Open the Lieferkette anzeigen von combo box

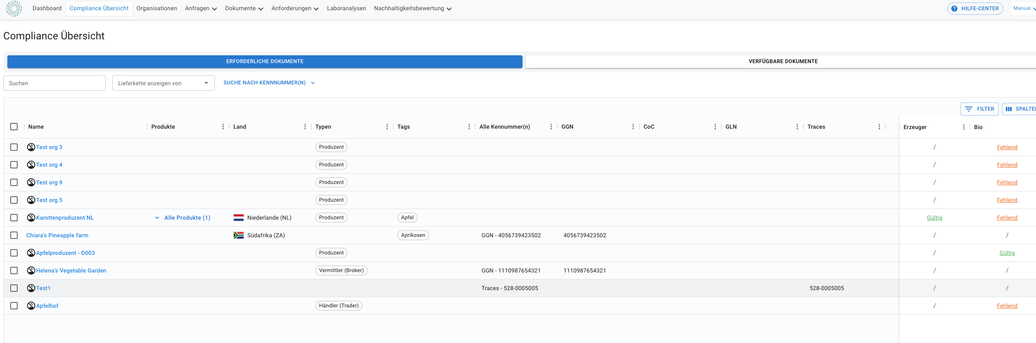[x=164, y=83]
